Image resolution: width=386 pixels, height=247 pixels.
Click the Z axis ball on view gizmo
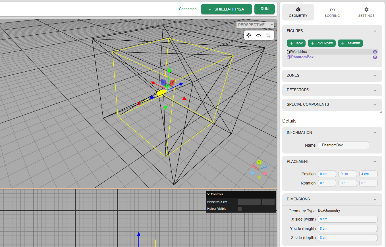266,166
